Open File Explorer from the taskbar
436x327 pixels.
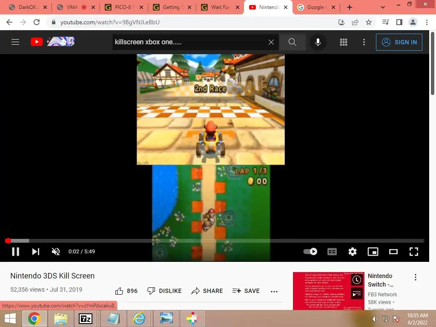point(61,318)
